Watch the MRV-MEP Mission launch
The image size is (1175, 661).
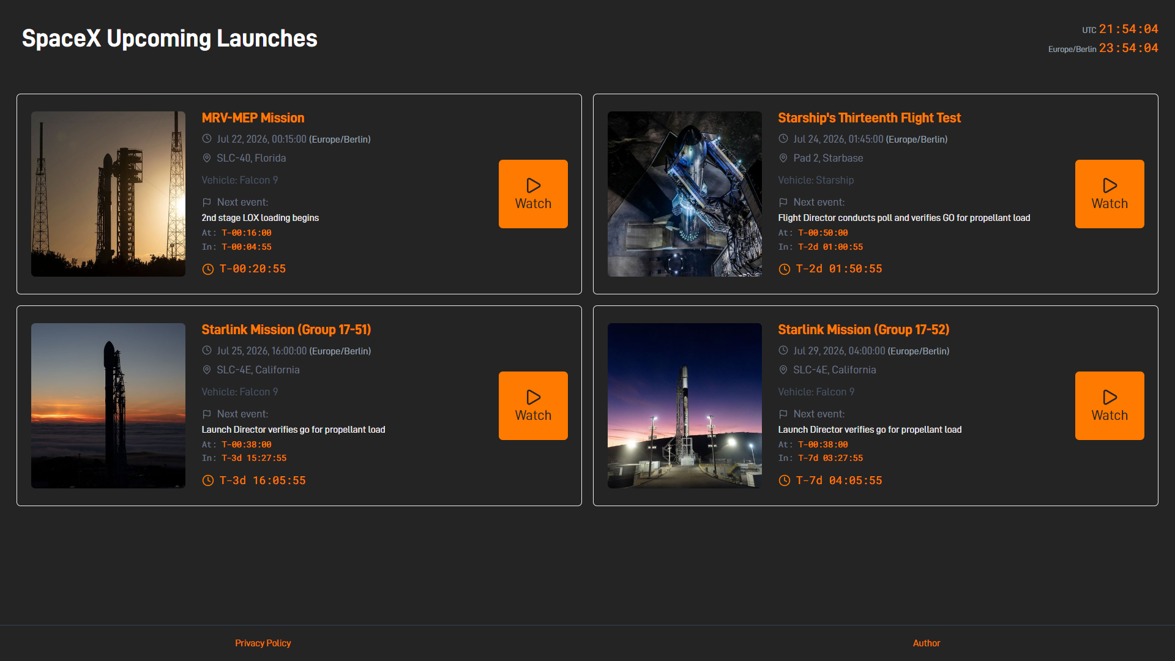533,194
